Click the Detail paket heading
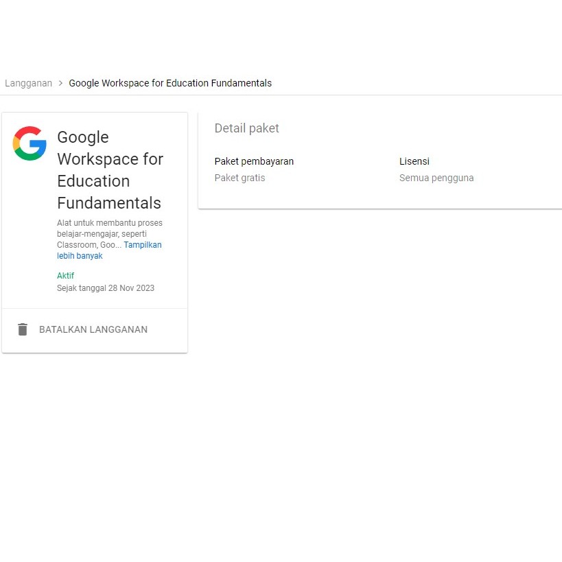Screen dimensions: 562x562 (246, 128)
